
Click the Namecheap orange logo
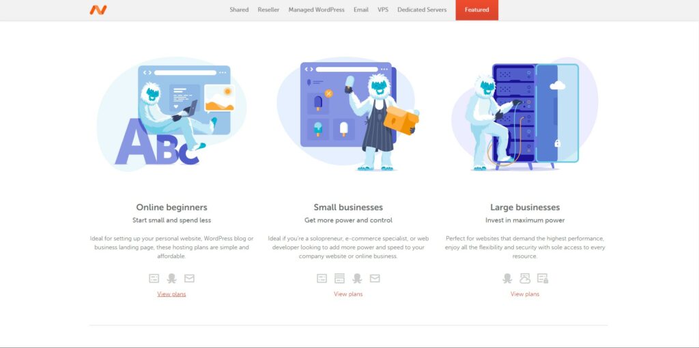click(98, 10)
